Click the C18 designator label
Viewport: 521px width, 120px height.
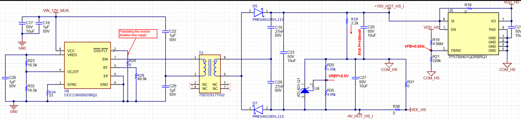click(x=46, y=23)
